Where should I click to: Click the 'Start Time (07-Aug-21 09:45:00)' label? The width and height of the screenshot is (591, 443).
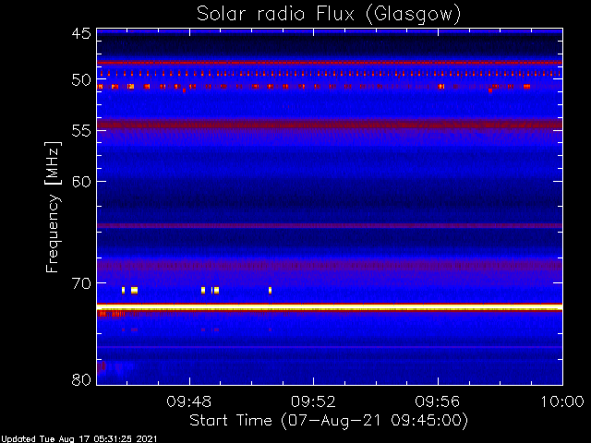329,421
